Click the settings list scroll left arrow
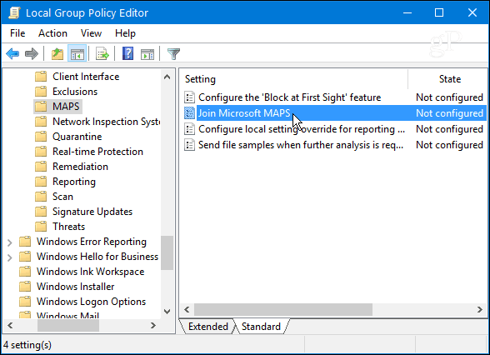 pos(187,309)
